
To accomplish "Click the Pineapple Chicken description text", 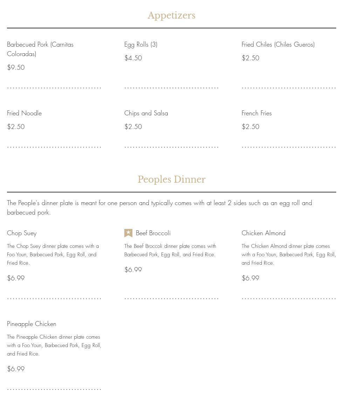I will [x=54, y=345].
